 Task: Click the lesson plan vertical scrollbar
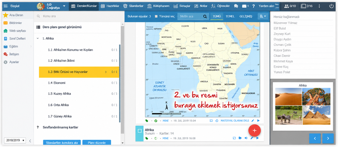click(x=123, y=80)
